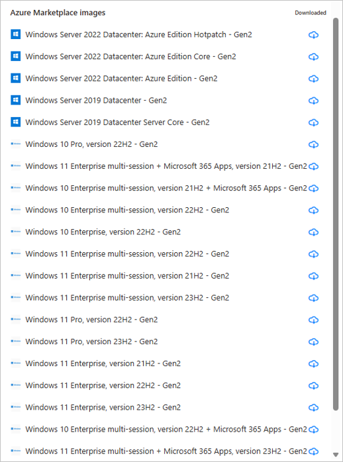This screenshot has height=462, width=343.
Task: Select Windows 10 multi-session 22H2 + Microsoft 365 Apps text
Action: coord(166,429)
